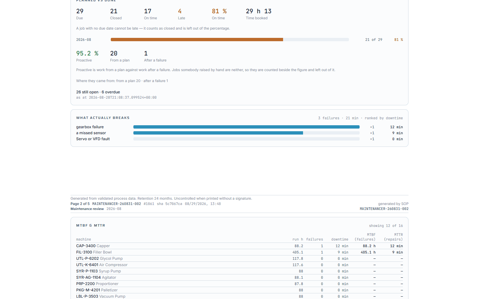Viewport: 479px width, 299px height.
Task: Click the 'Page 2 of 5' footer text
Action: tap(80, 204)
